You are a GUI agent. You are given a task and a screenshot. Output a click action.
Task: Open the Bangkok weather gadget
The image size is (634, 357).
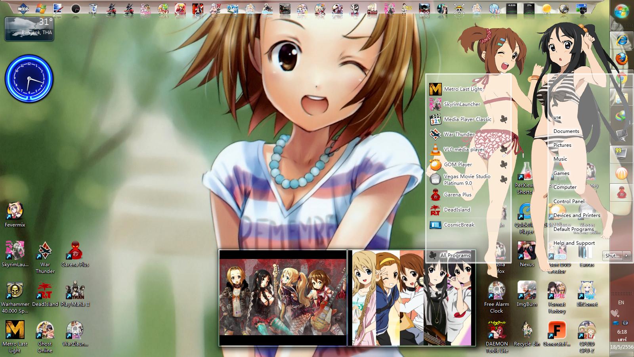coord(29,29)
